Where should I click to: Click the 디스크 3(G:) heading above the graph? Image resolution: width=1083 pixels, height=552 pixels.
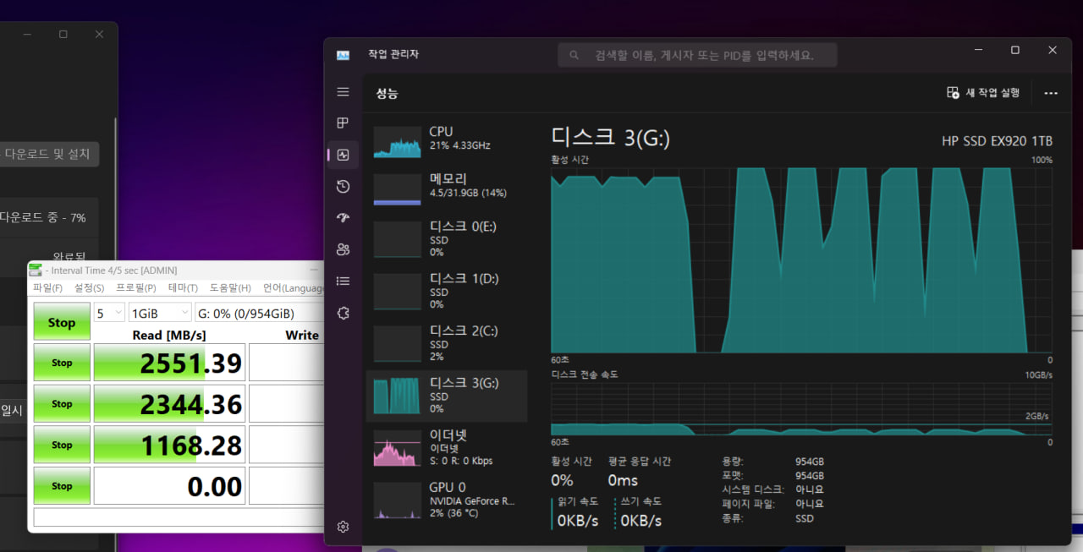click(611, 138)
